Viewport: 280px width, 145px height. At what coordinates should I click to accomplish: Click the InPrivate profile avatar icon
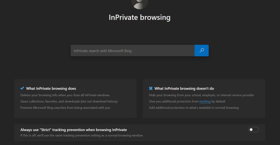click(x=140, y=4)
